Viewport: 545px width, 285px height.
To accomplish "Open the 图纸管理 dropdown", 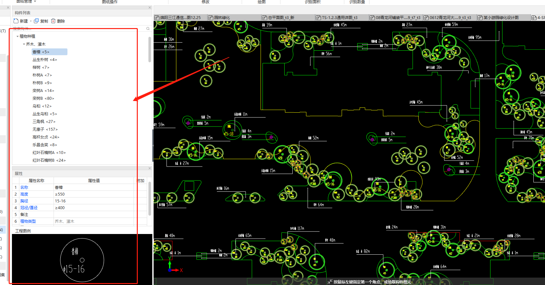I will point(35,2).
